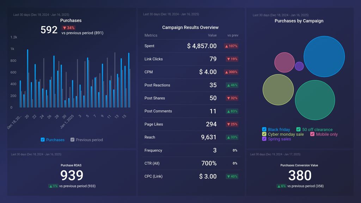The height and width of the screenshot is (203, 361).
Task: Click the 6% badge under Purchases Conversion Value
Action: click(x=281, y=186)
